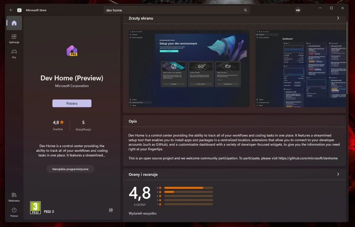Open the AB account avatar

point(298,10)
